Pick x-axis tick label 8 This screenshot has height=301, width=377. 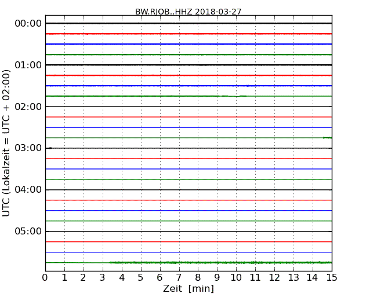point(198,278)
